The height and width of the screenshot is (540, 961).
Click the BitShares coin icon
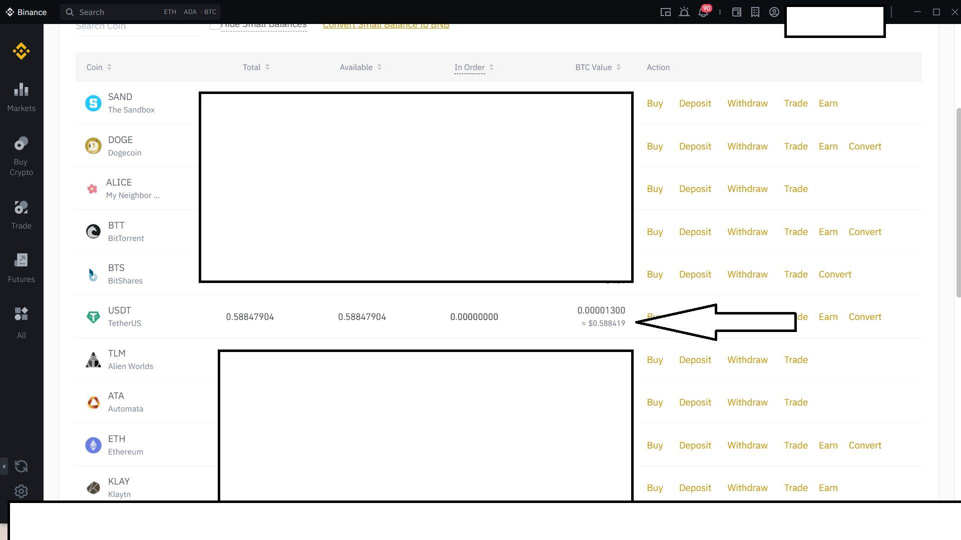[93, 274]
